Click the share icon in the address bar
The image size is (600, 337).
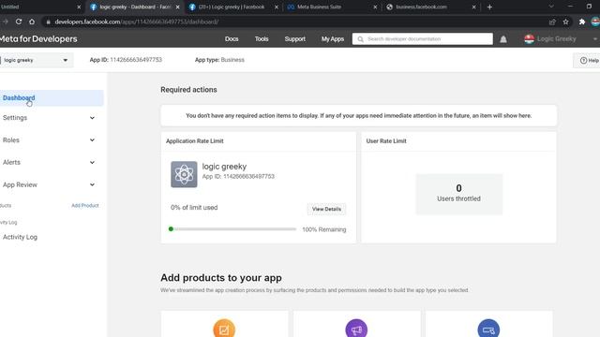pyautogui.click(x=552, y=22)
